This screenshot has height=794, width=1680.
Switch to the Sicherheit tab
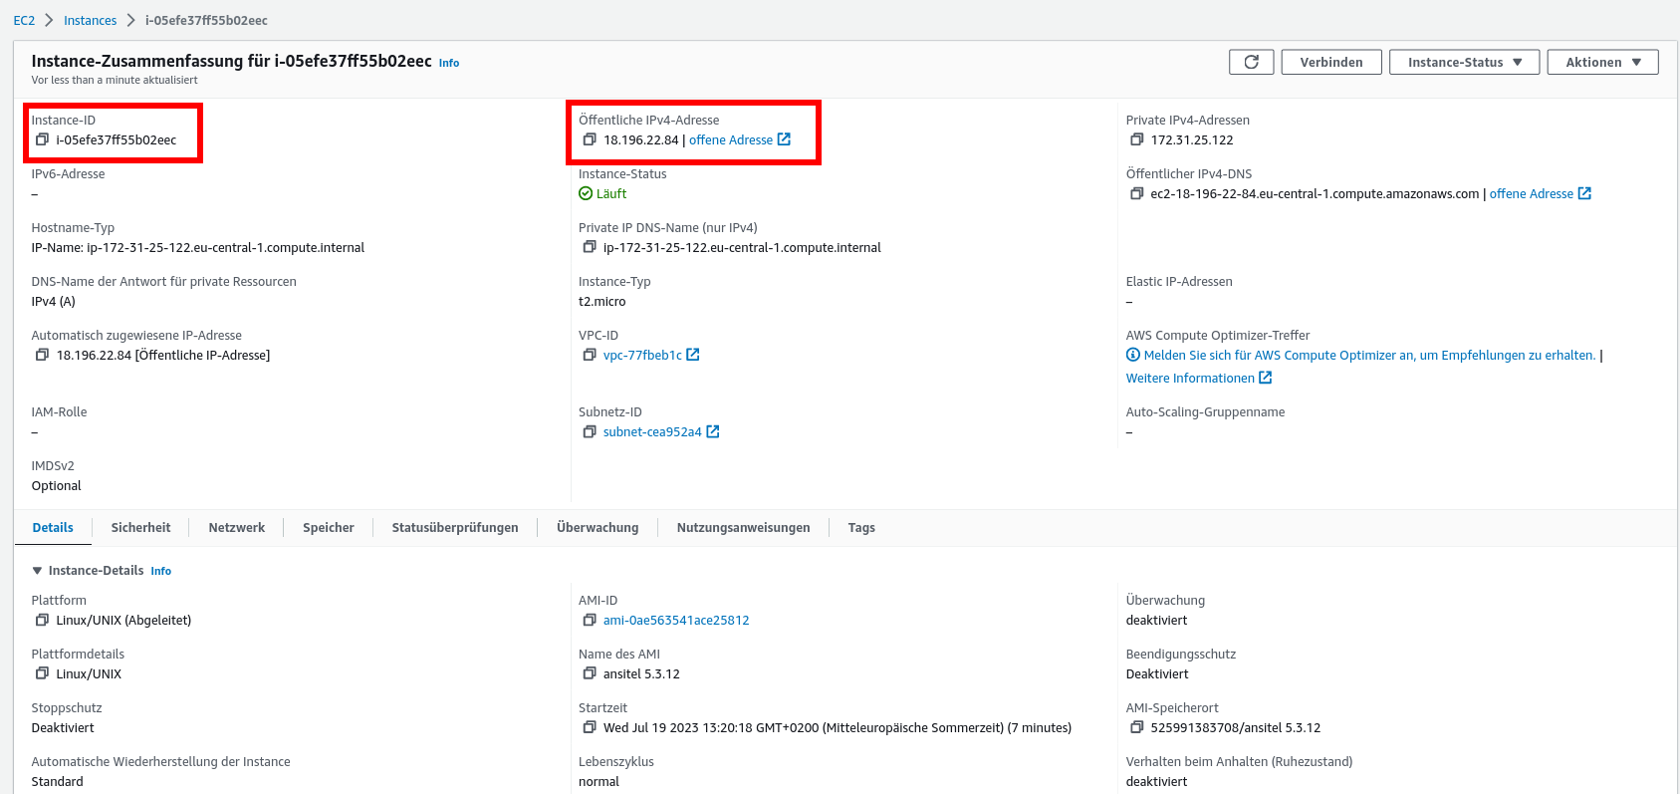point(140,527)
